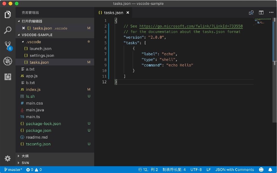
Task: Open main.java file
Action: pyautogui.click(x=55, y=110)
